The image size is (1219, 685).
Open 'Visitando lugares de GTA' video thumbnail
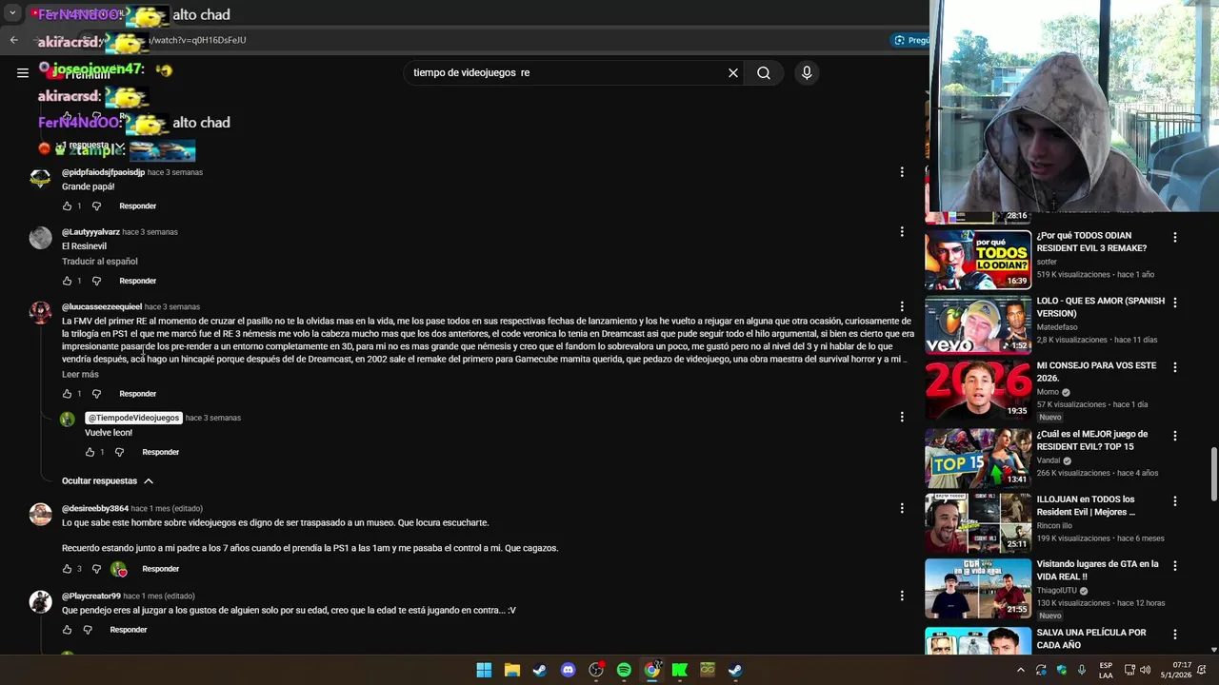(x=978, y=588)
